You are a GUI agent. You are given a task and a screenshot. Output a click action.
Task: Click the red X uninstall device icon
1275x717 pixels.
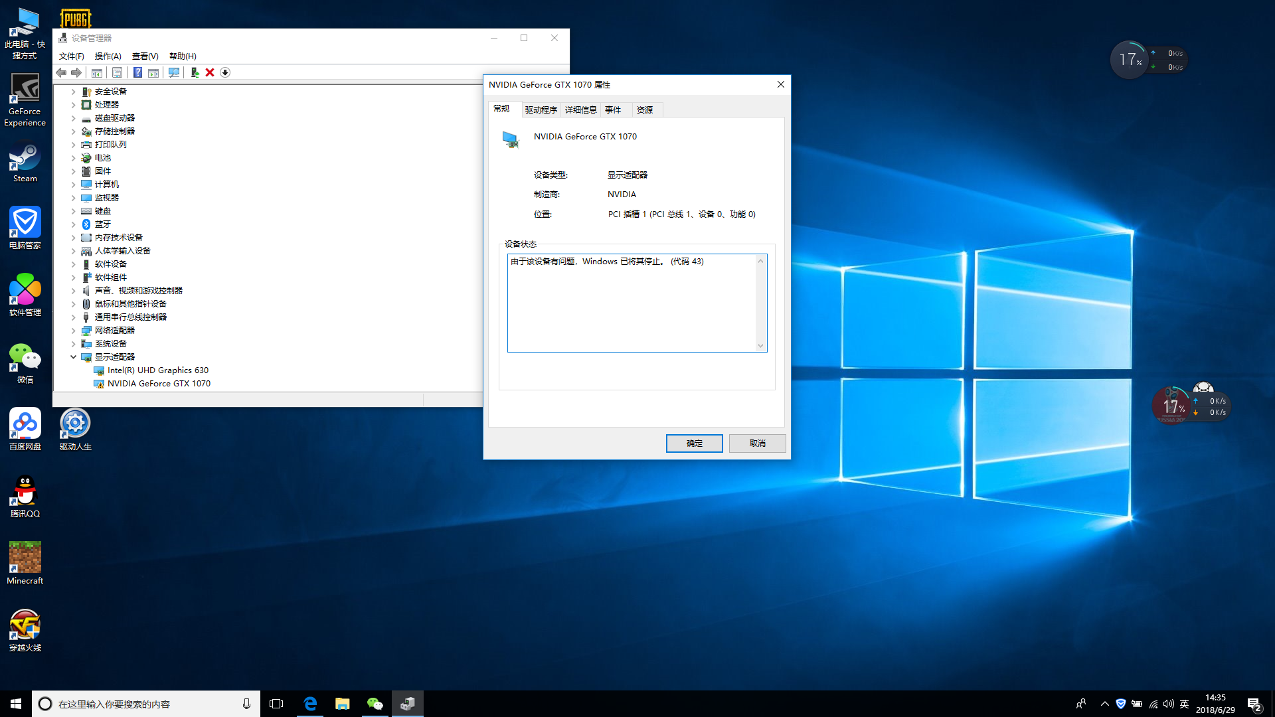pos(210,72)
